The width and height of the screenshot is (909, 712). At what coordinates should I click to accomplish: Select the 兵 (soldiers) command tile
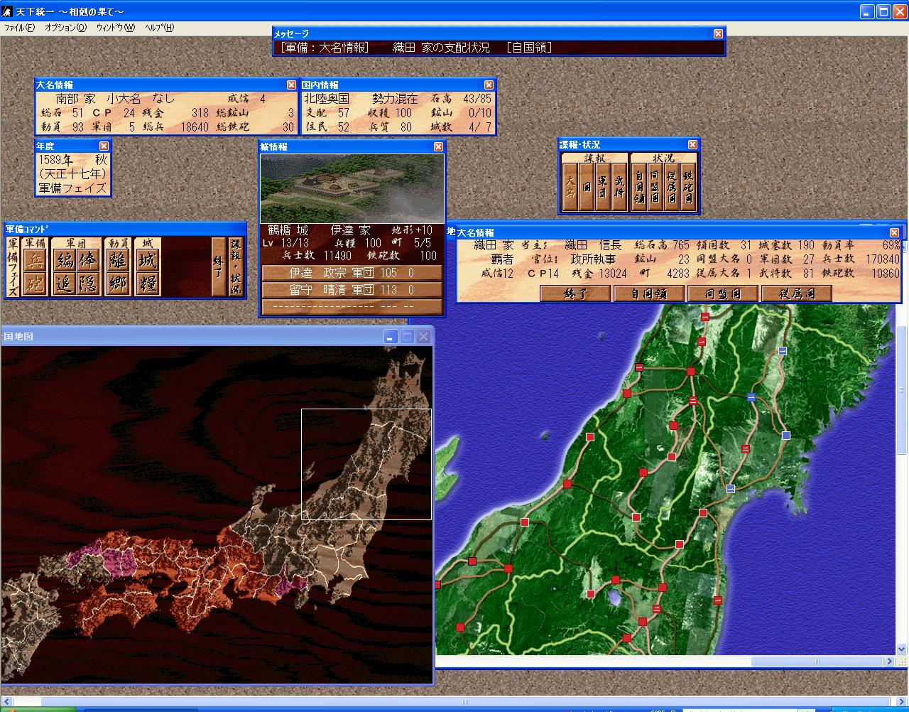tap(34, 260)
